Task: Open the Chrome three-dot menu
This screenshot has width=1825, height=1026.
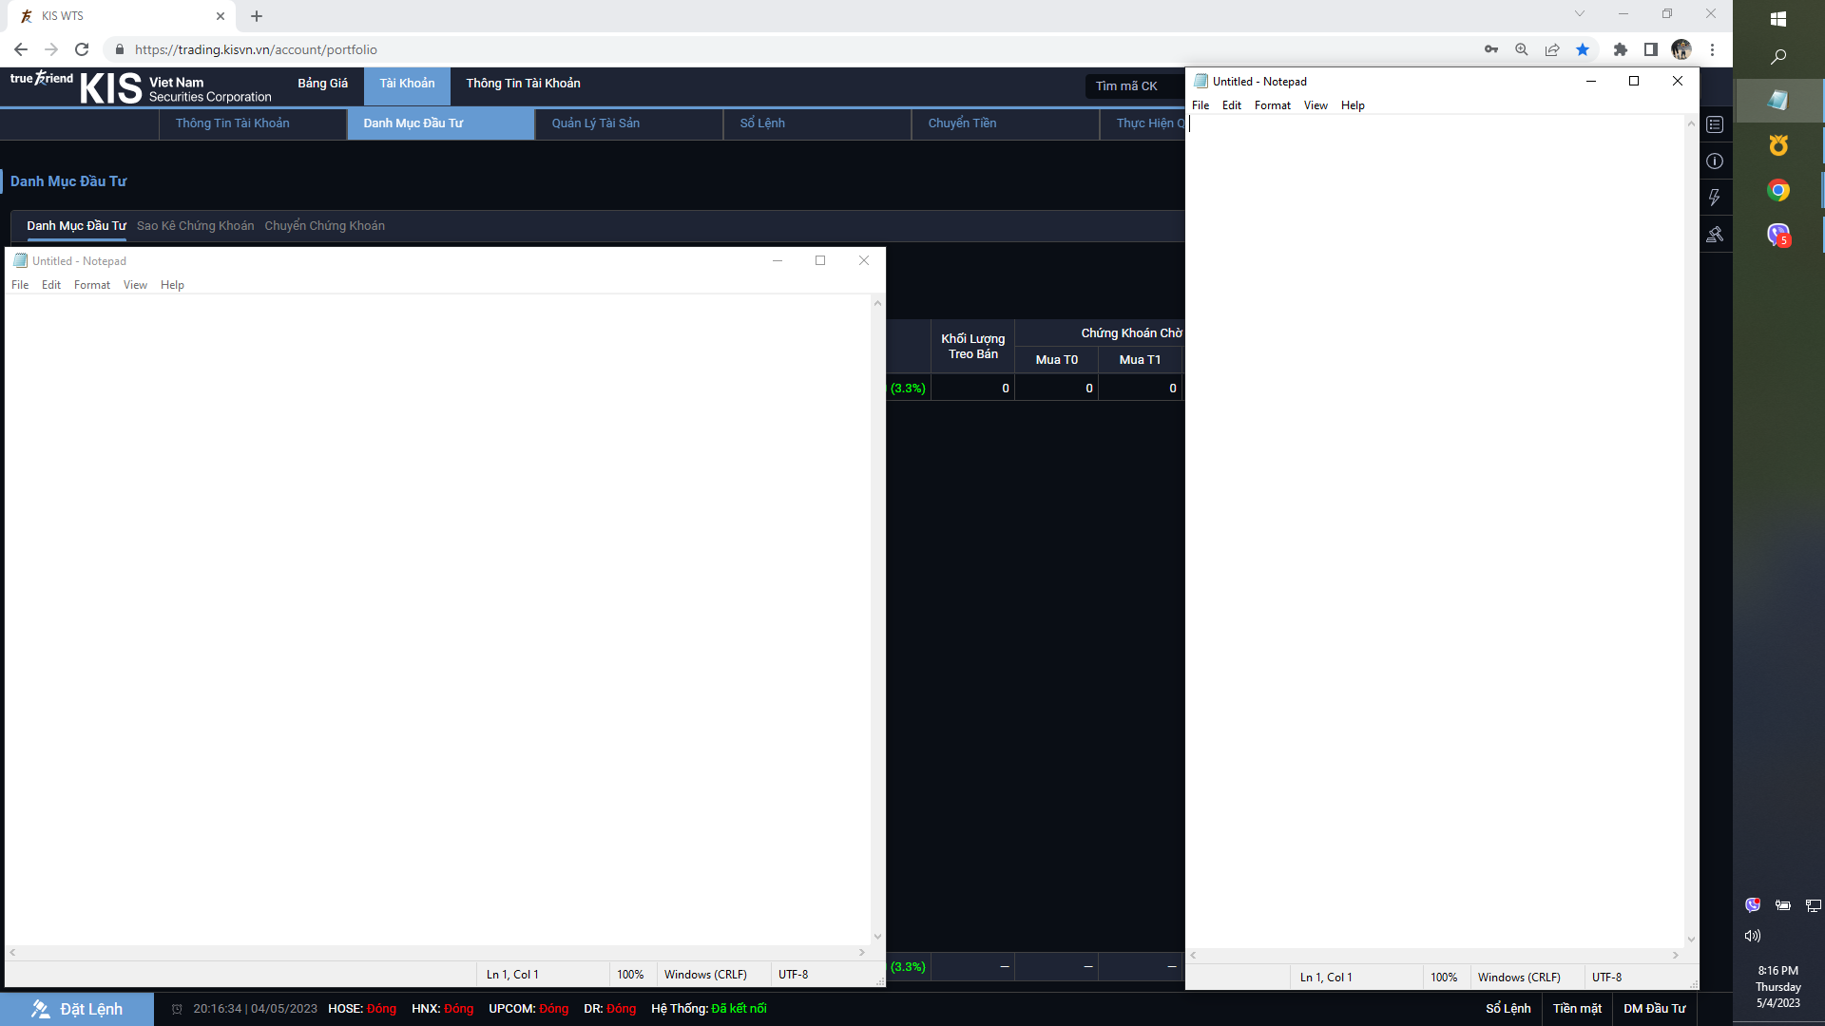Action: (1712, 49)
